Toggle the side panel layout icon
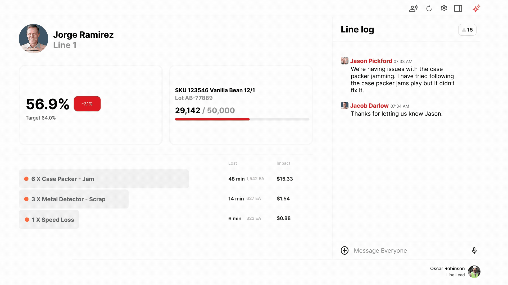 pos(458,8)
